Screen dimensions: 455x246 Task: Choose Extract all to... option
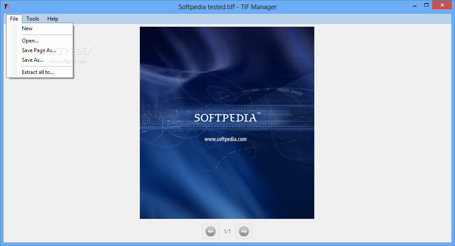(x=40, y=72)
